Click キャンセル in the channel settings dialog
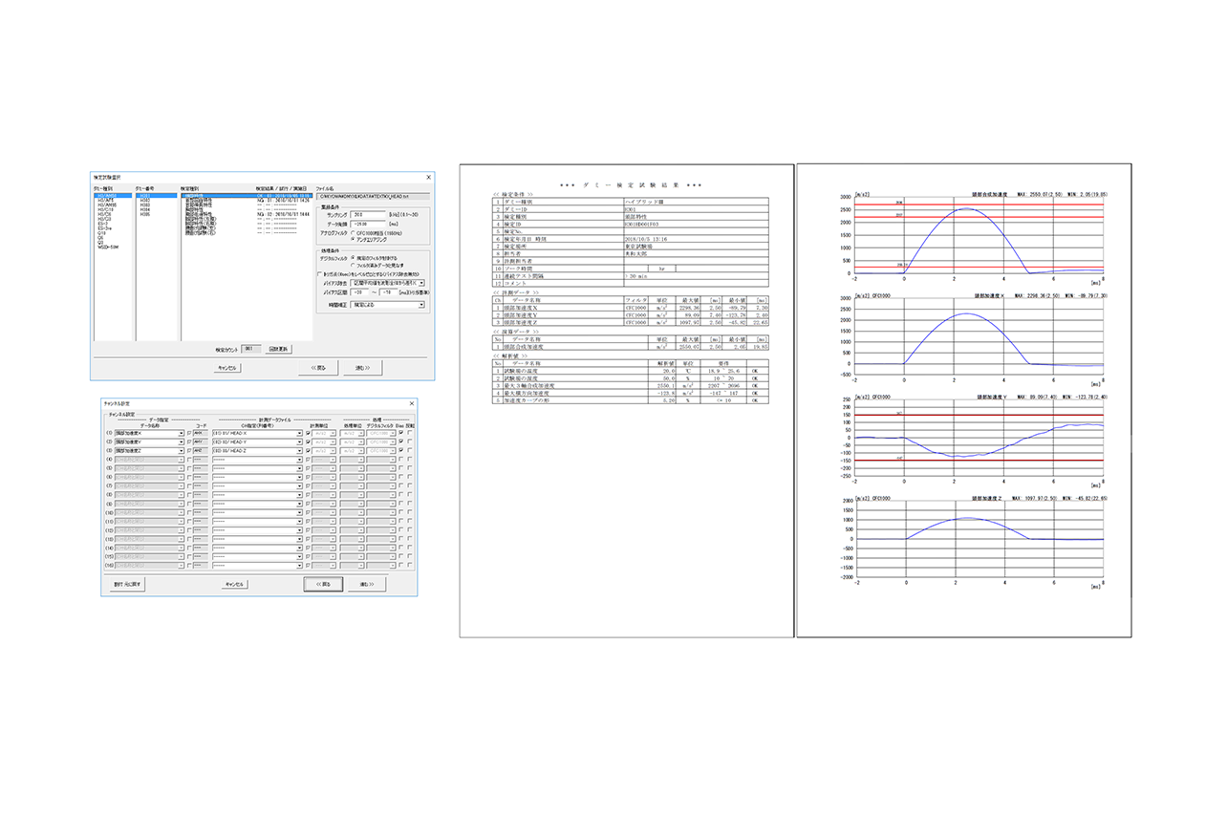 pyautogui.click(x=235, y=584)
